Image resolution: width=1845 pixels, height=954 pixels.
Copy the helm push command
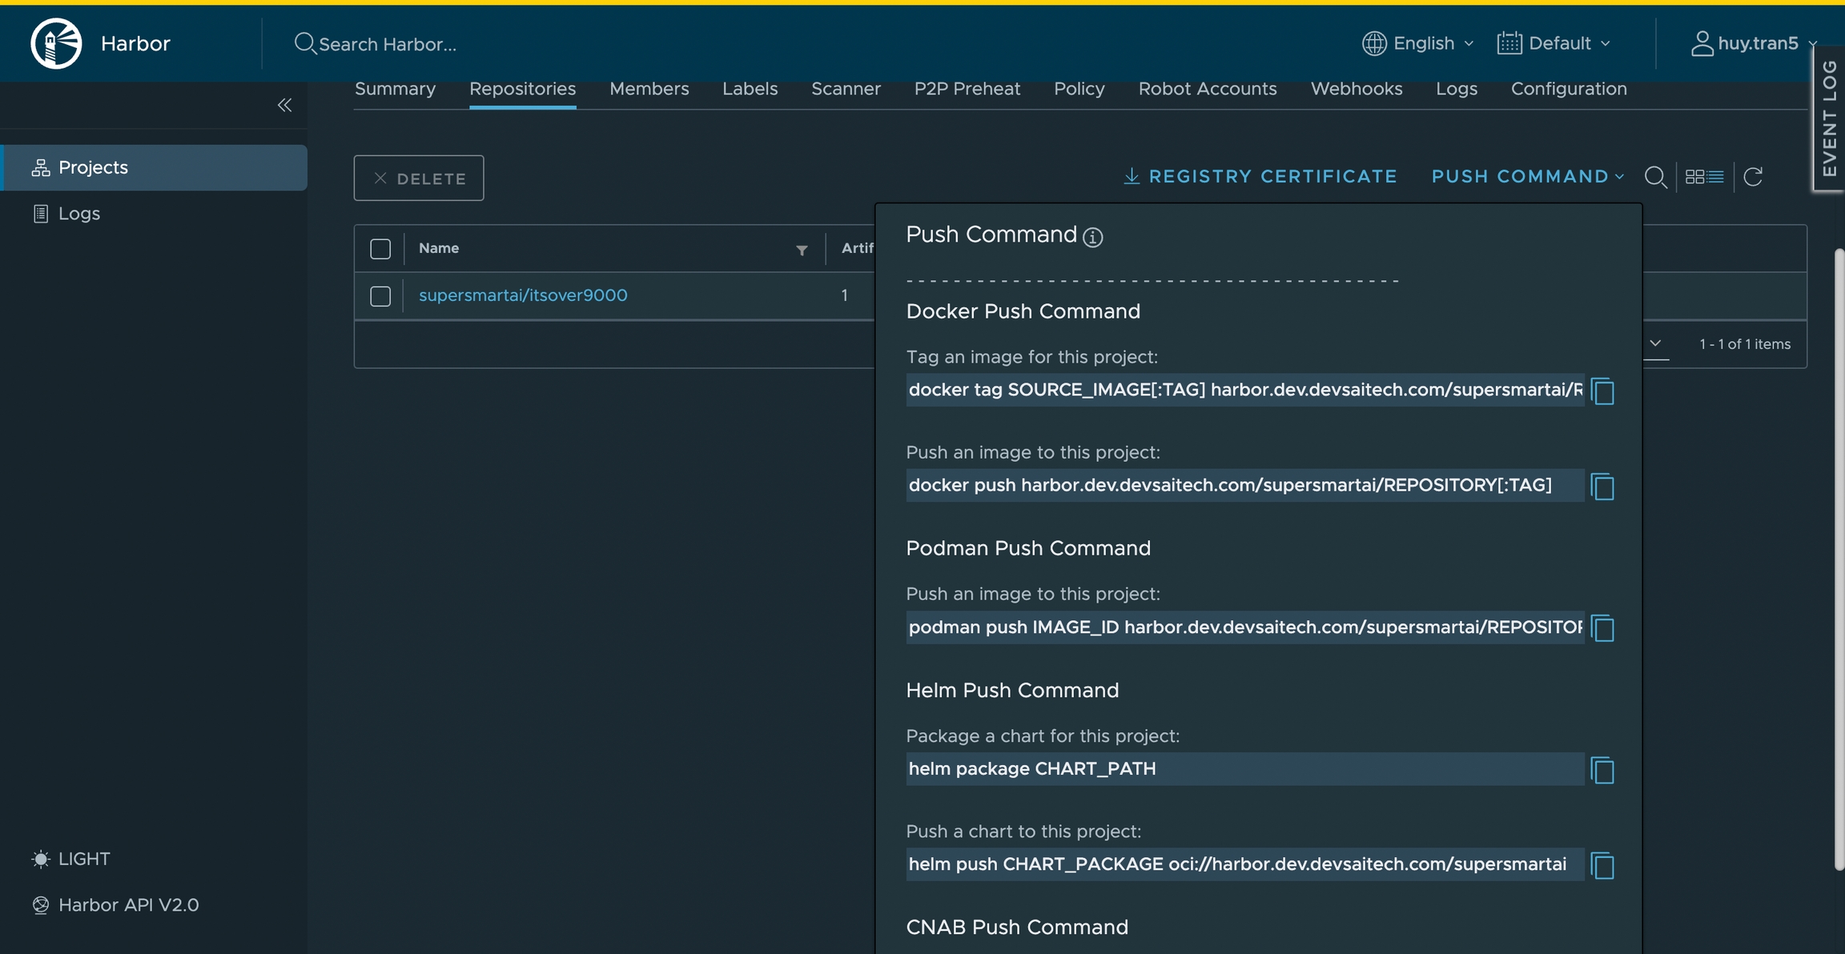click(x=1602, y=865)
